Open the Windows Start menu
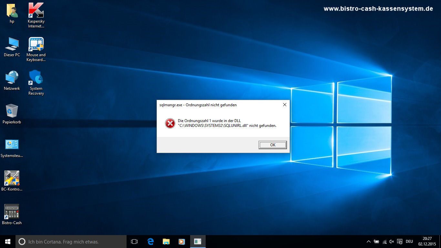 click(x=8, y=242)
